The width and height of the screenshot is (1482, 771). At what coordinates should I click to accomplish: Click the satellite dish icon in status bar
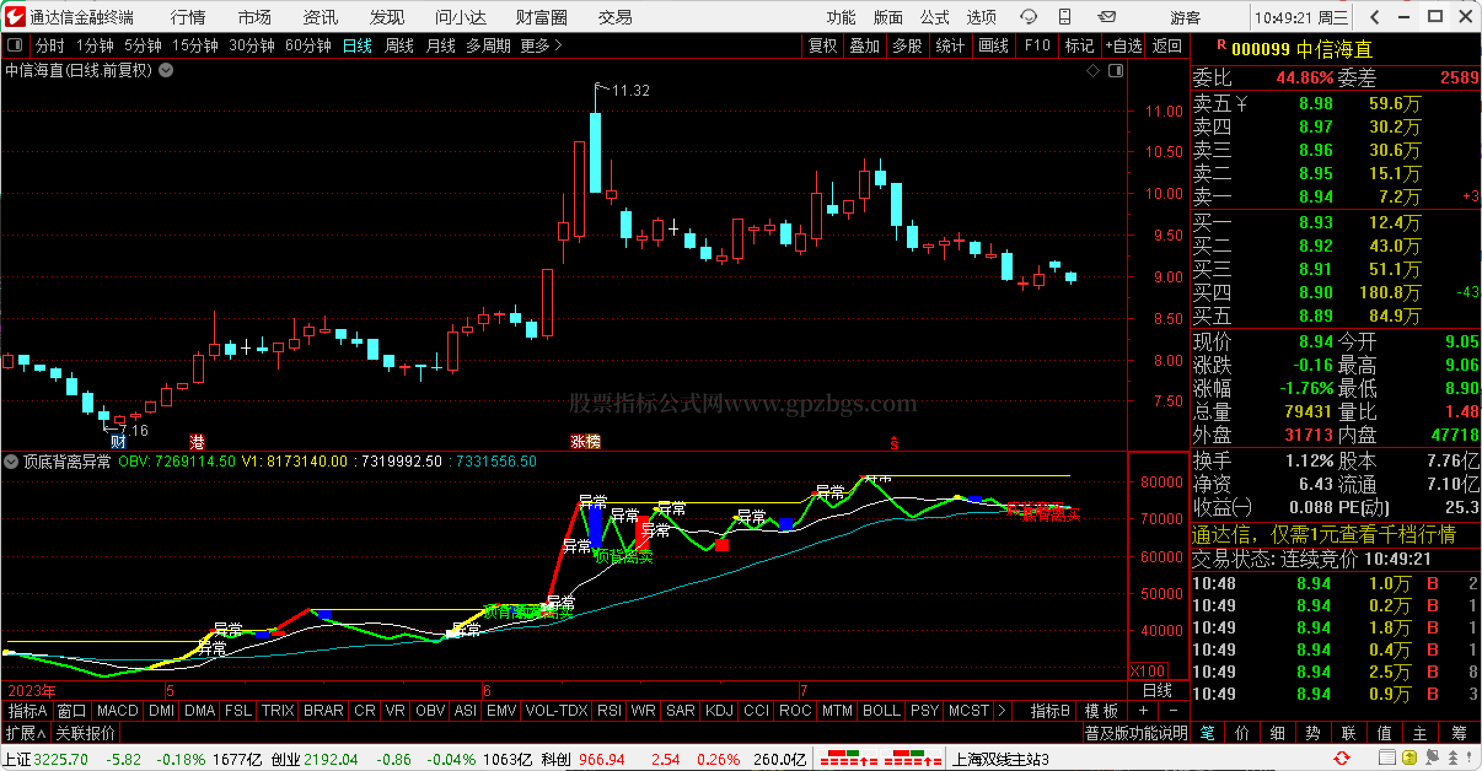tap(1431, 758)
